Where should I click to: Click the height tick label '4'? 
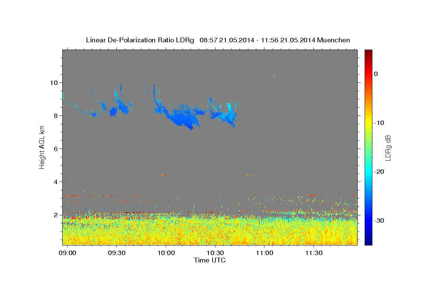[56, 182]
